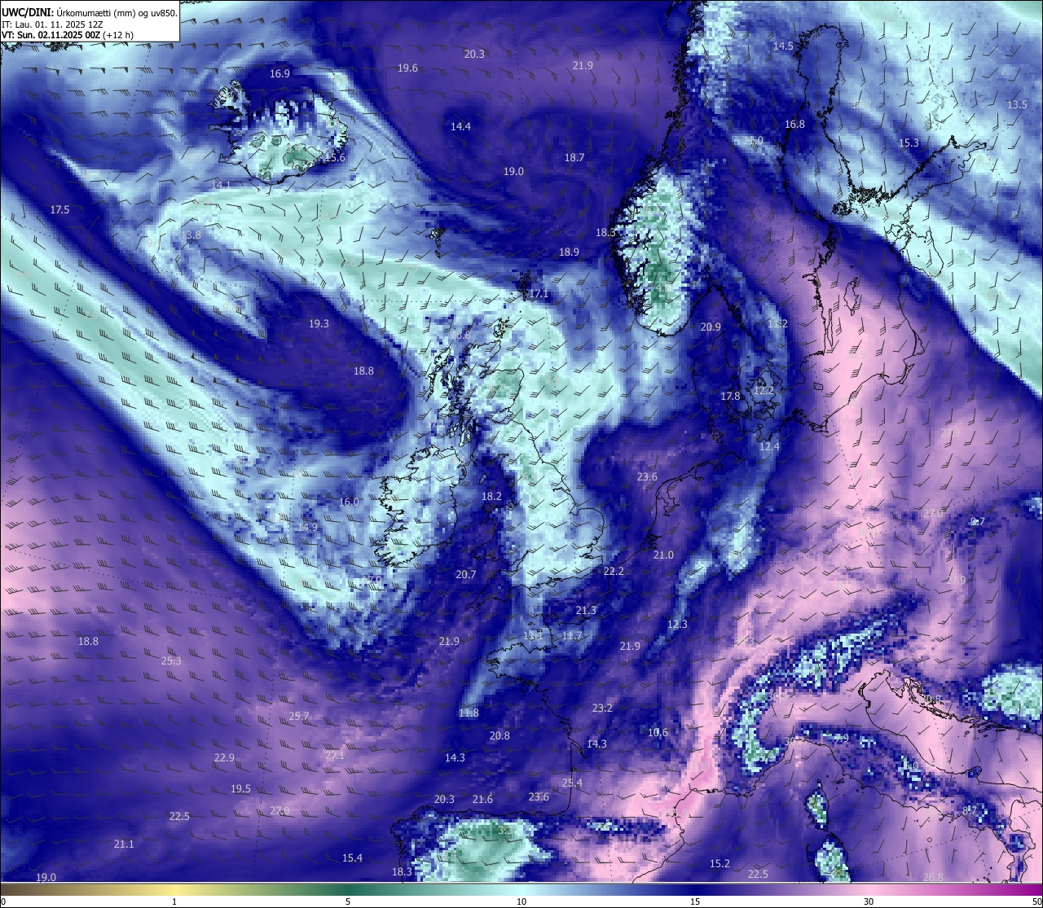1043x908 pixels.
Task: Click the 50 label ending the color scale
Action: (x=1036, y=901)
